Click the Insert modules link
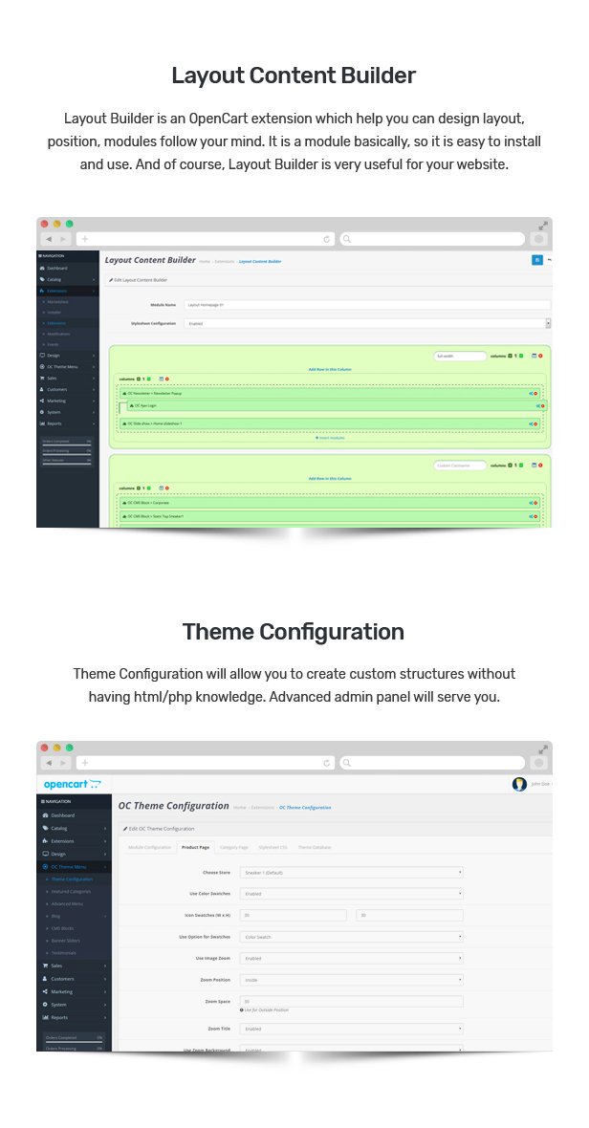This screenshot has height=1128, width=589. [330, 438]
